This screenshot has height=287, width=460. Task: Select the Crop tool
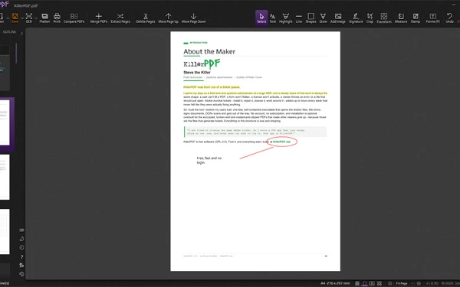370,18
